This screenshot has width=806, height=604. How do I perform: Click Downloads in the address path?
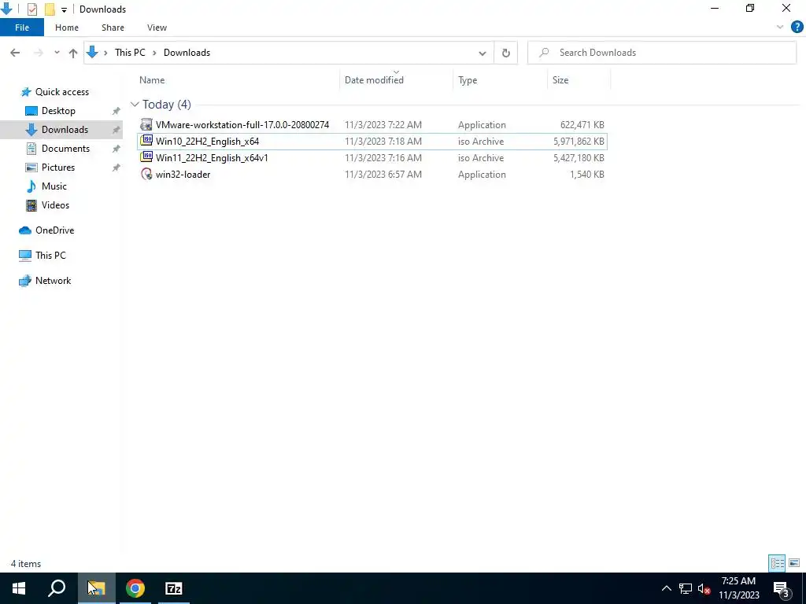(187, 53)
